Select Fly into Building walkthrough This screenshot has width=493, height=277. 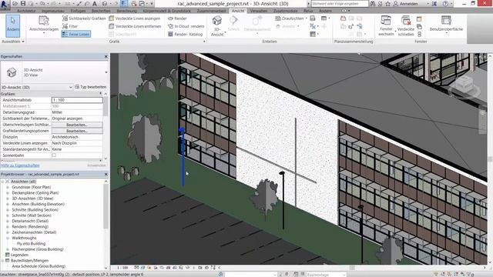31,244
